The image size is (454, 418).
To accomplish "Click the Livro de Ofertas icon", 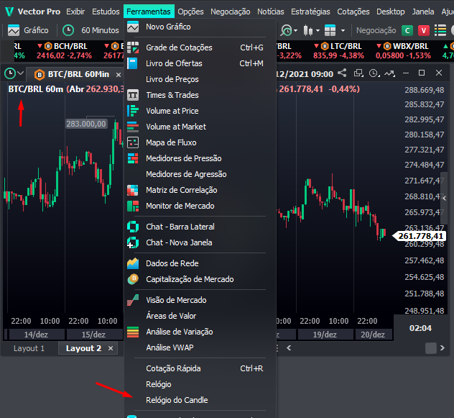I will (x=132, y=63).
